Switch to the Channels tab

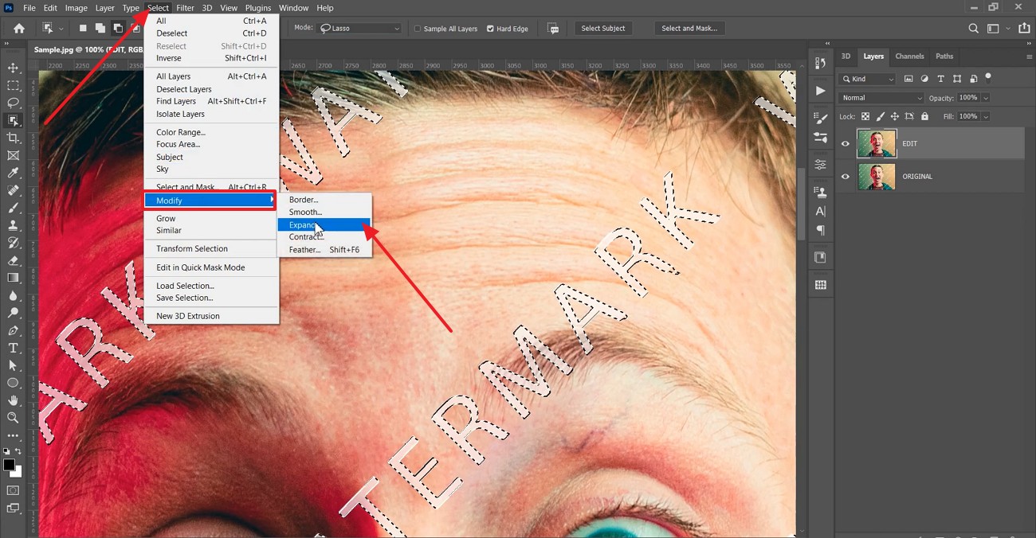(909, 57)
